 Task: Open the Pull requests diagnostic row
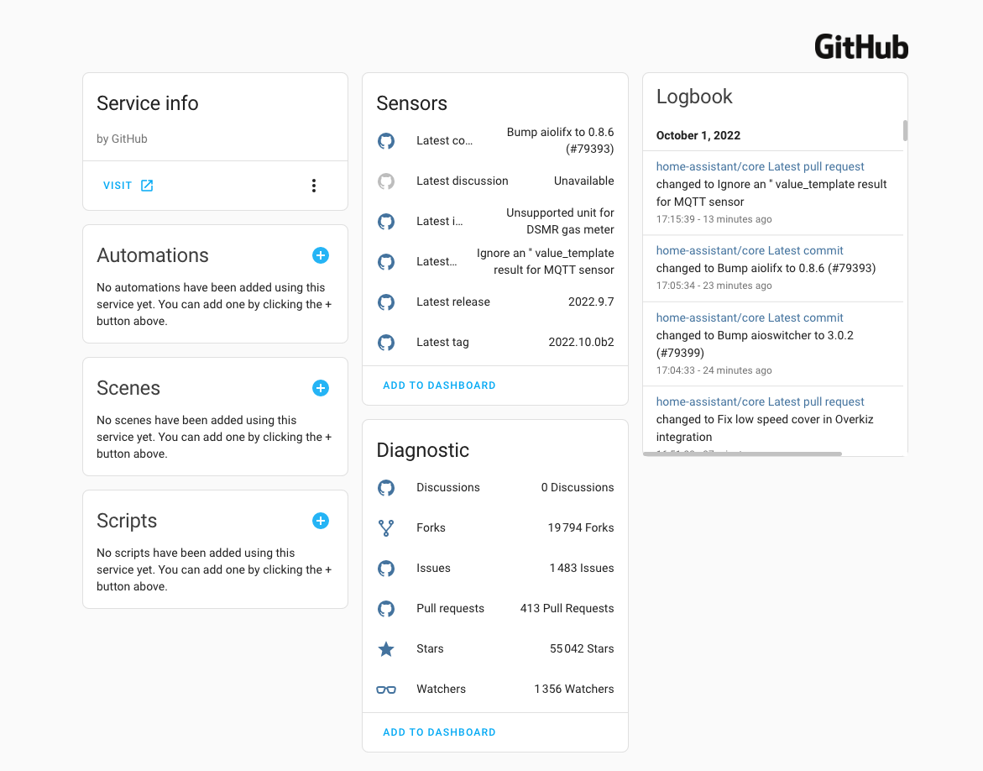(495, 609)
